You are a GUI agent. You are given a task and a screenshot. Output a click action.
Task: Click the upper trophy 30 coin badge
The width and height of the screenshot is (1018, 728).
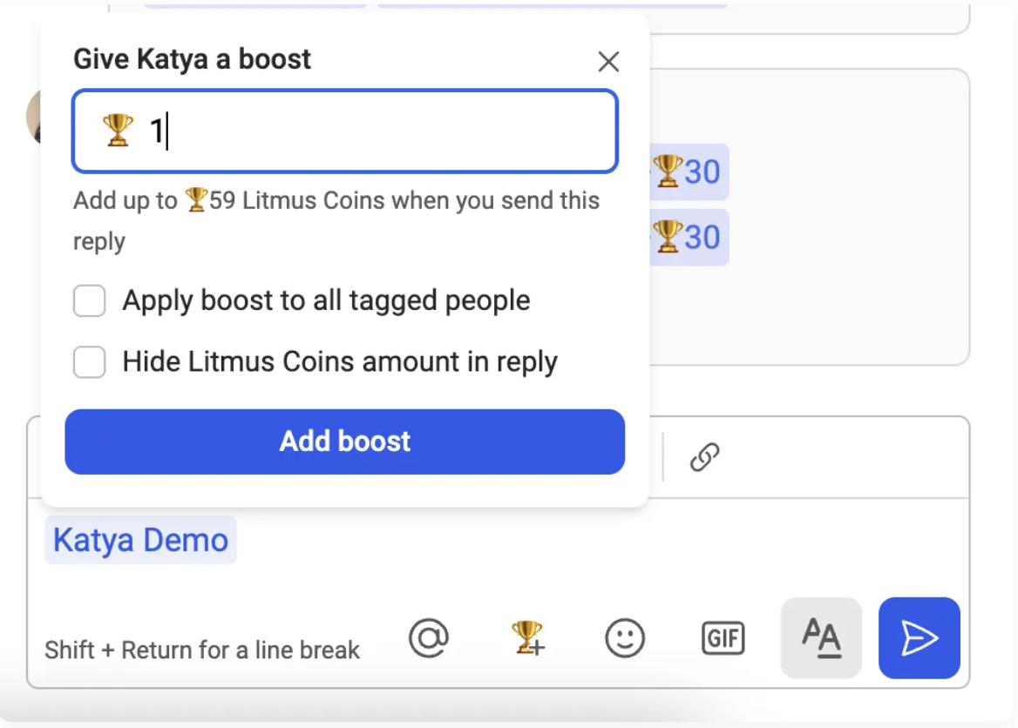[x=688, y=172]
